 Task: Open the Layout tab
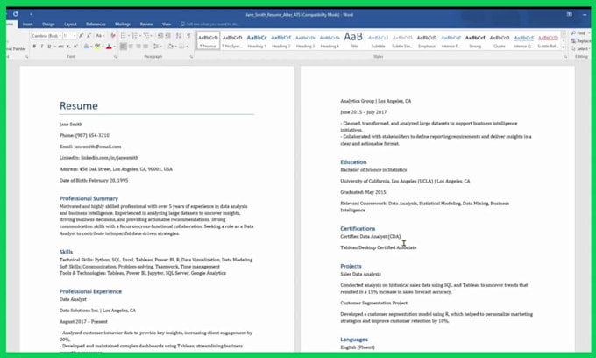click(x=70, y=24)
